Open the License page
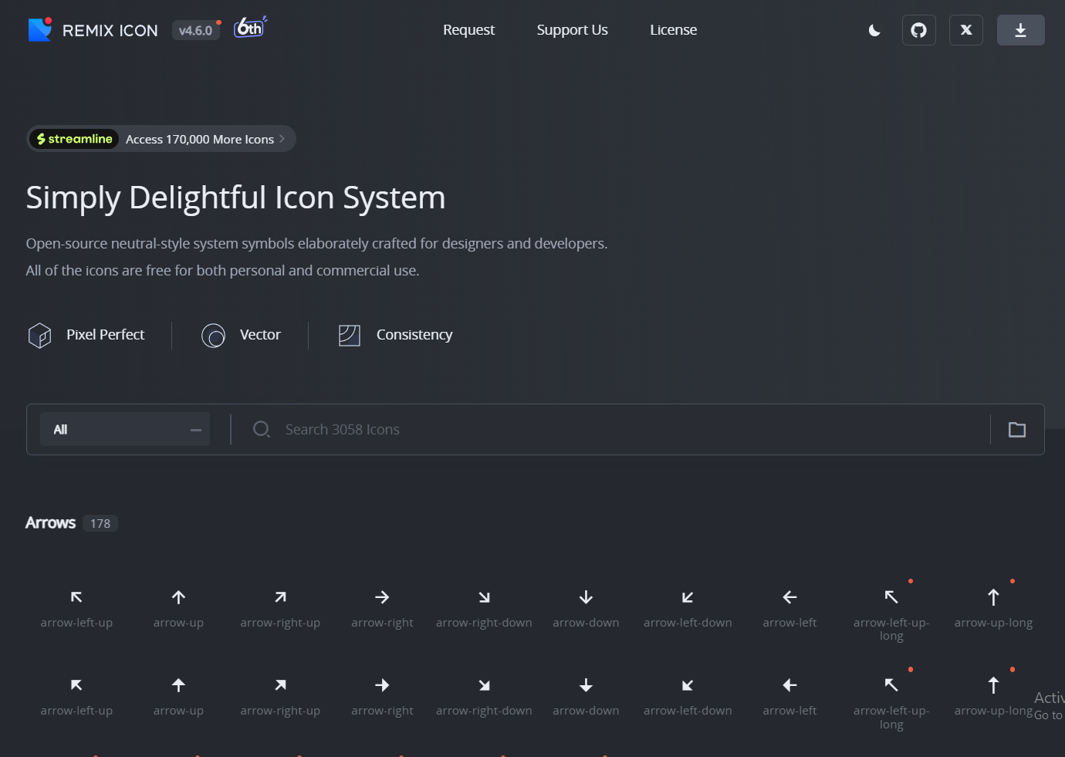Screen dimensions: 1065x757 click(673, 30)
